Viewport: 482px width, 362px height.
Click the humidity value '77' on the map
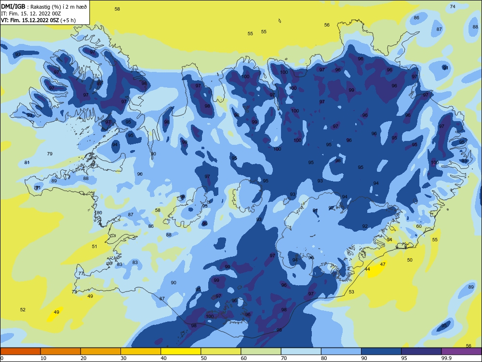click(81, 273)
